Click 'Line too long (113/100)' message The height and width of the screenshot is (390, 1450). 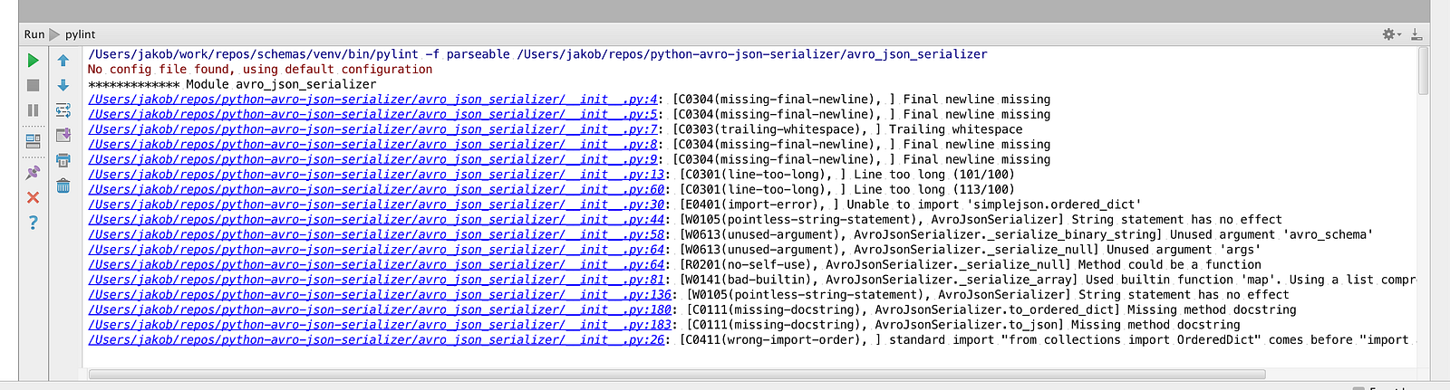(x=934, y=189)
